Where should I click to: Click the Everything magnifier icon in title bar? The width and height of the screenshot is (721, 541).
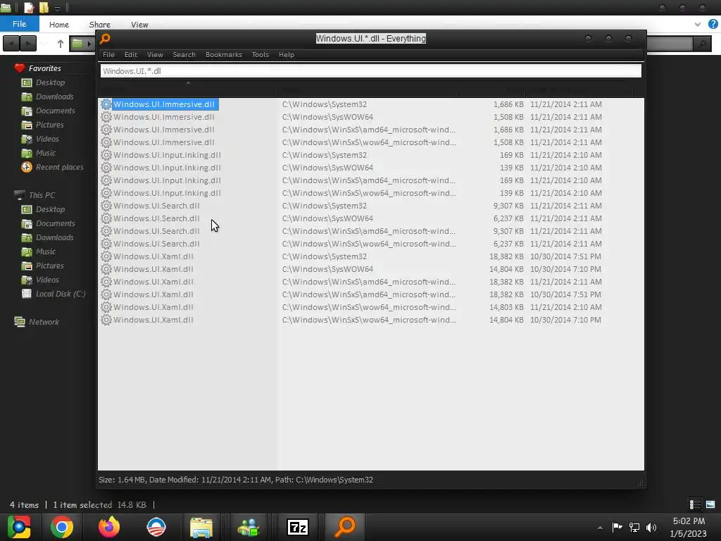[x=105, y=39]
